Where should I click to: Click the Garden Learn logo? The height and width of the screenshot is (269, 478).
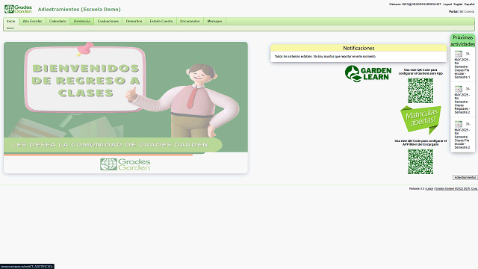(x=368, y=73)
